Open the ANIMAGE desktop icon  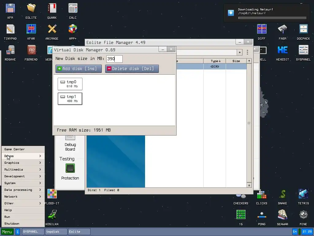click(x=52, y=29)
